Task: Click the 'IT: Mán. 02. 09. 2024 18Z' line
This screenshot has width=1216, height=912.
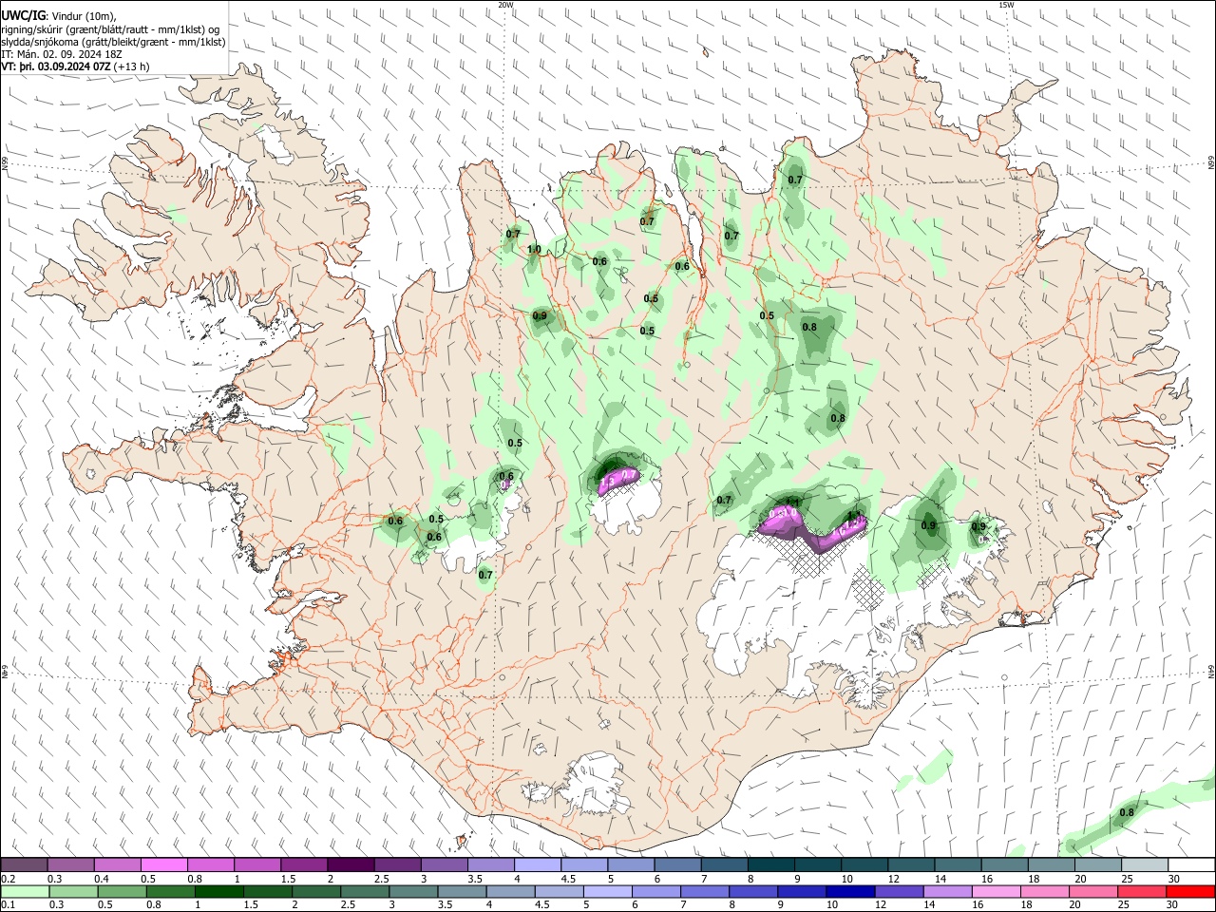Action: 62,54
